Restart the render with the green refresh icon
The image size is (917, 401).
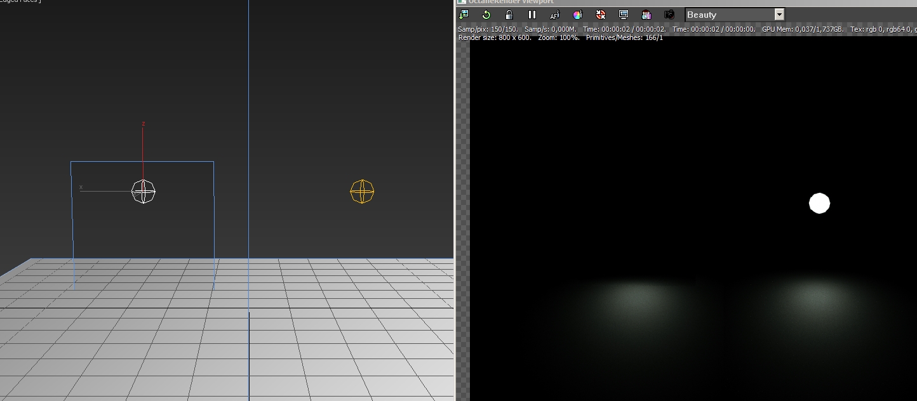[486, 15]
